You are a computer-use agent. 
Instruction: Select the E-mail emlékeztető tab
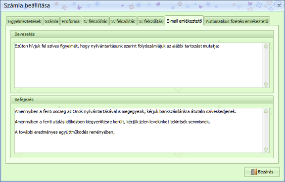click(x=184, y=21)
